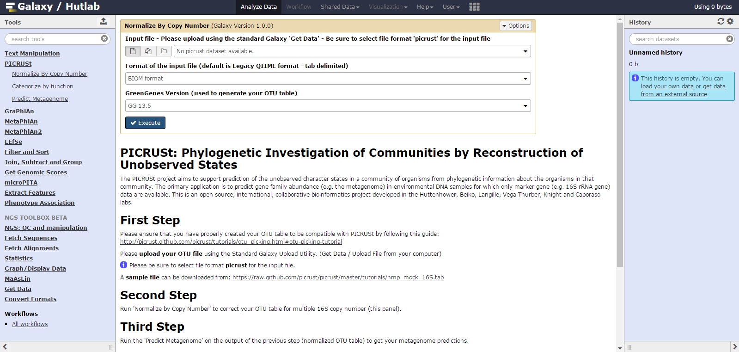Click the Unnamed history title

point(655,52)
